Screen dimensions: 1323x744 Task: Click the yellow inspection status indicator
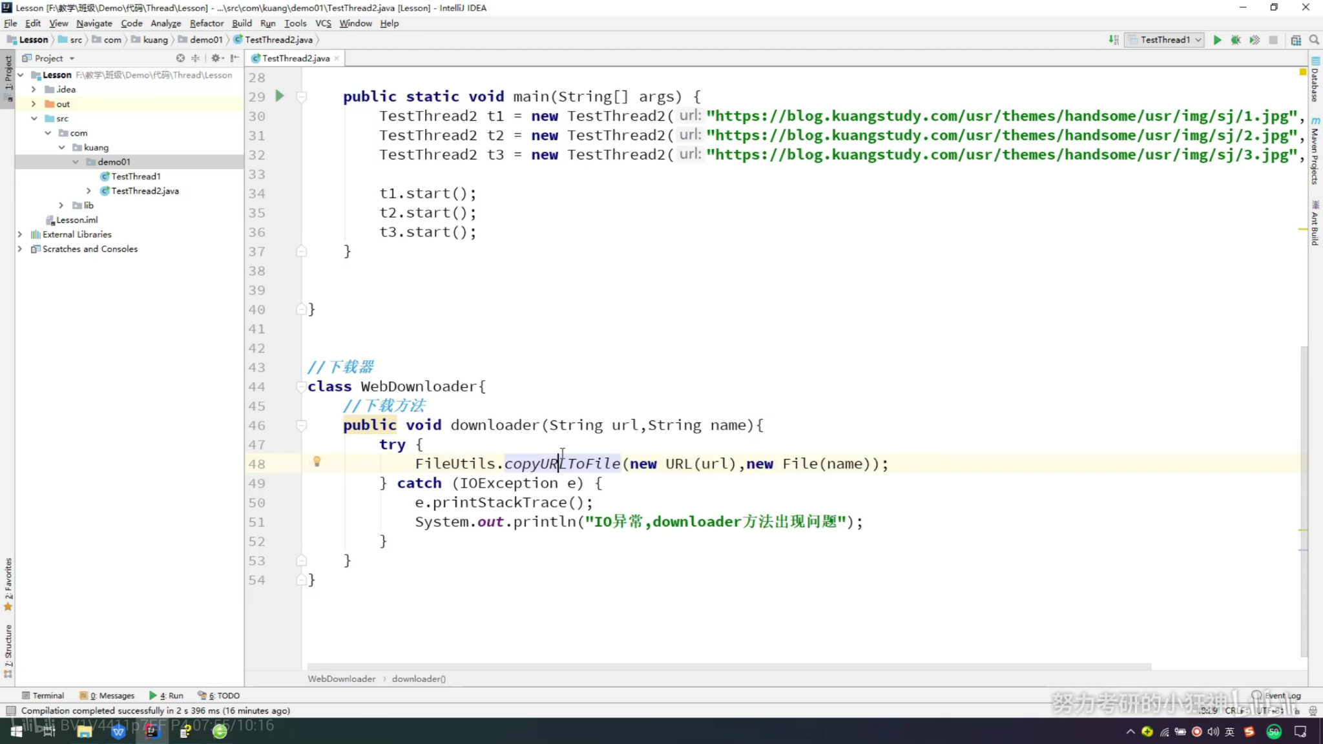(1303, 72)
